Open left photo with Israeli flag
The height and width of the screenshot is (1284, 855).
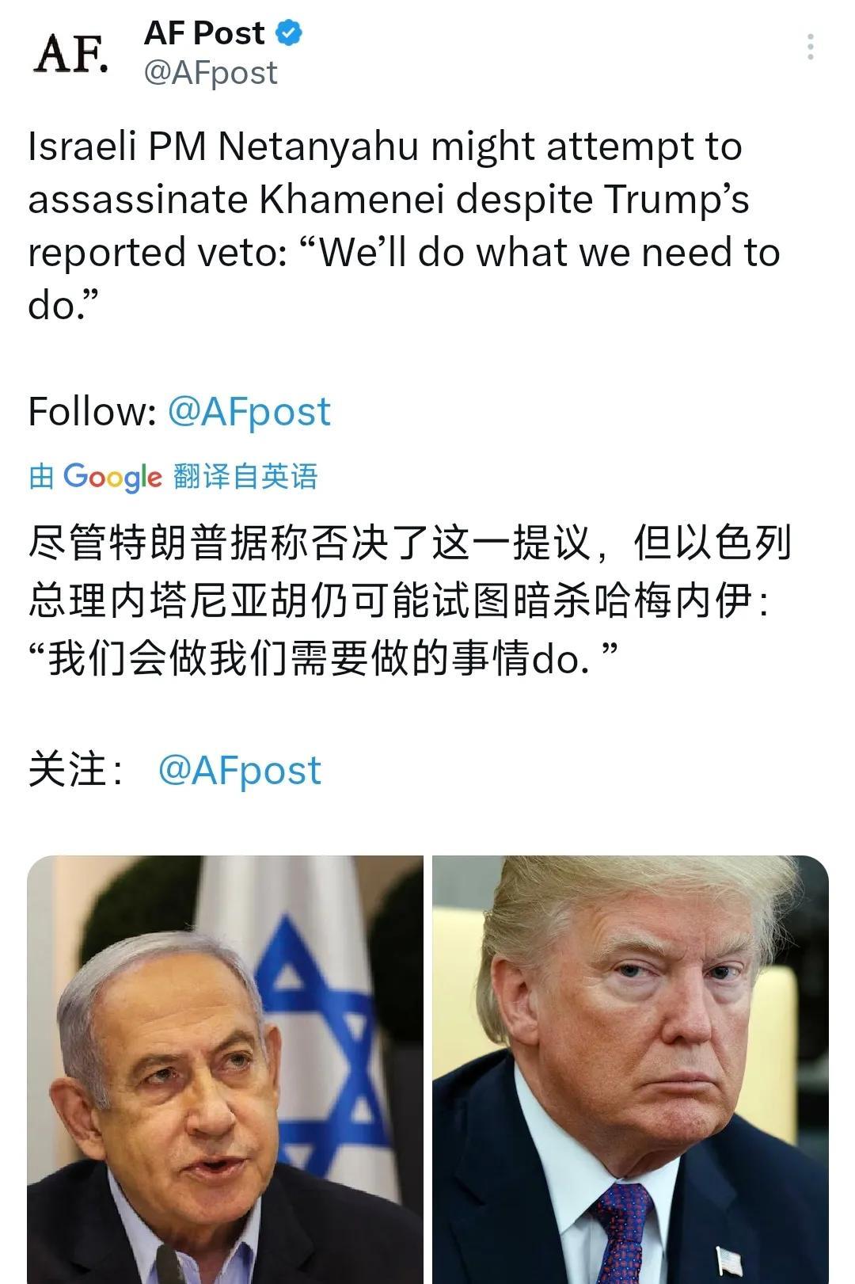226,1069
